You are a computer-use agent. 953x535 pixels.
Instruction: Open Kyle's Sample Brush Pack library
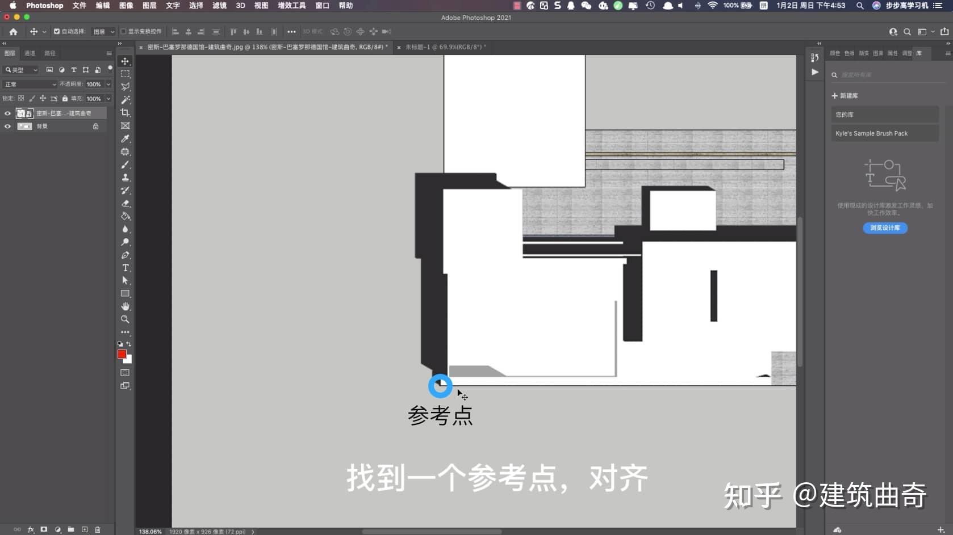coord(884,133)
